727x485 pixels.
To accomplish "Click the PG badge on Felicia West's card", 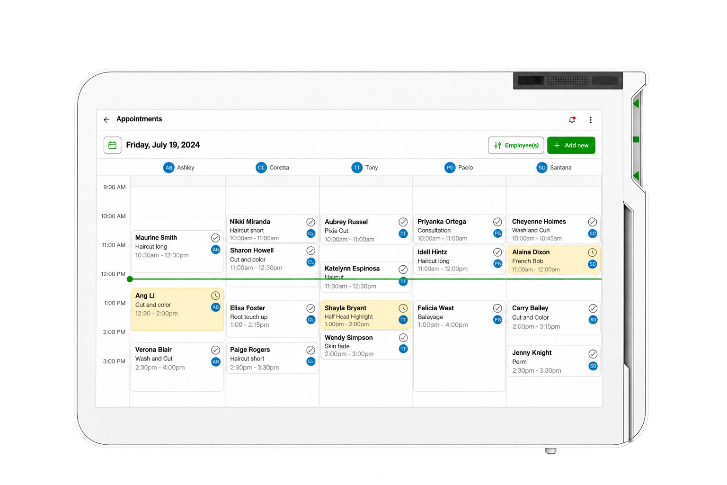I will point(497,320).
